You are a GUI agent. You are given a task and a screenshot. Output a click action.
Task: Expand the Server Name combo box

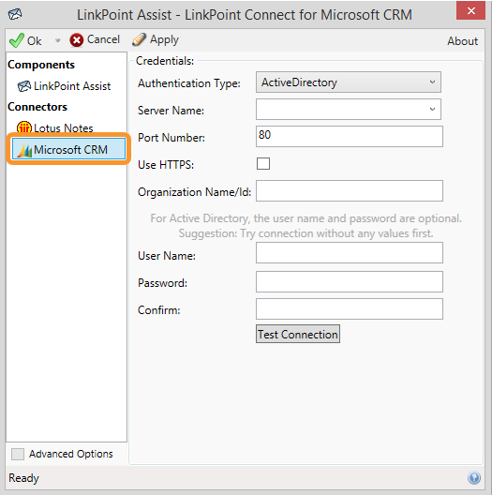tap(349, 110)
